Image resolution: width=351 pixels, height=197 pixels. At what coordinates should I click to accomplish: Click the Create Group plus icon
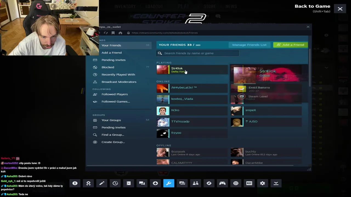click(95, 142)
